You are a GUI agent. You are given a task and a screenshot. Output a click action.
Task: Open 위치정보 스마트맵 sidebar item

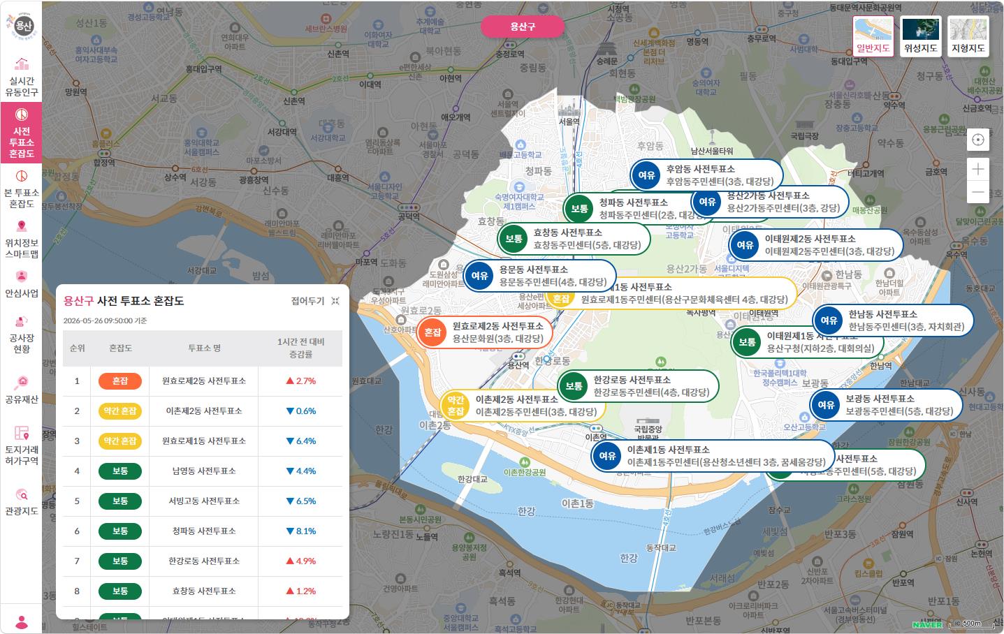tap(21, 239)
